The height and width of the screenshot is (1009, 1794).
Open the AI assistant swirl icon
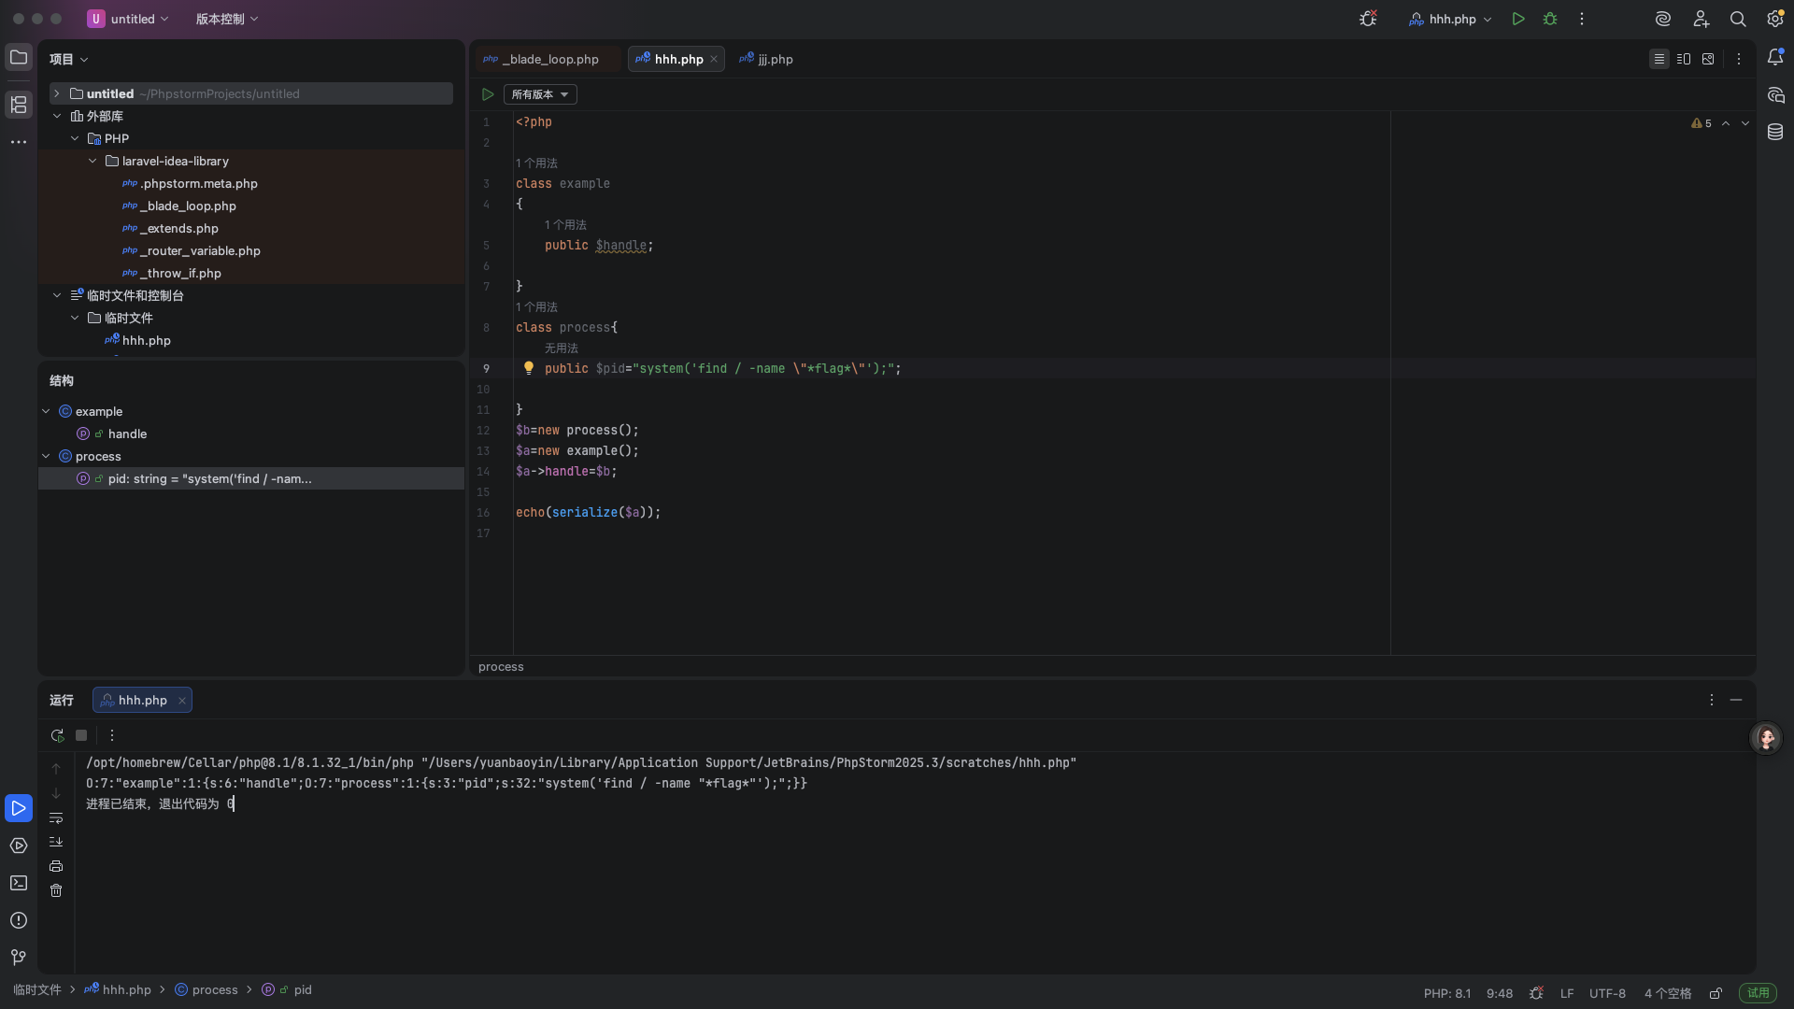coord(1663,19)
